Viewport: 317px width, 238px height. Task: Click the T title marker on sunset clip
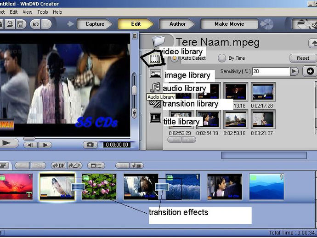pyautogui.click(x=29, y=194)
